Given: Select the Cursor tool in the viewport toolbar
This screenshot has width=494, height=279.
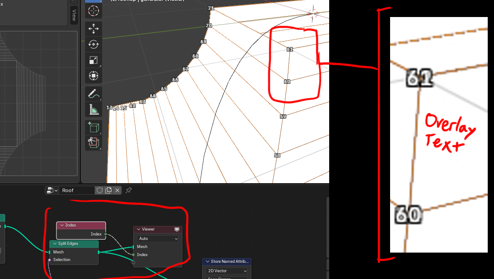Looking at the screenshot, I should click(x=93, y=11).
